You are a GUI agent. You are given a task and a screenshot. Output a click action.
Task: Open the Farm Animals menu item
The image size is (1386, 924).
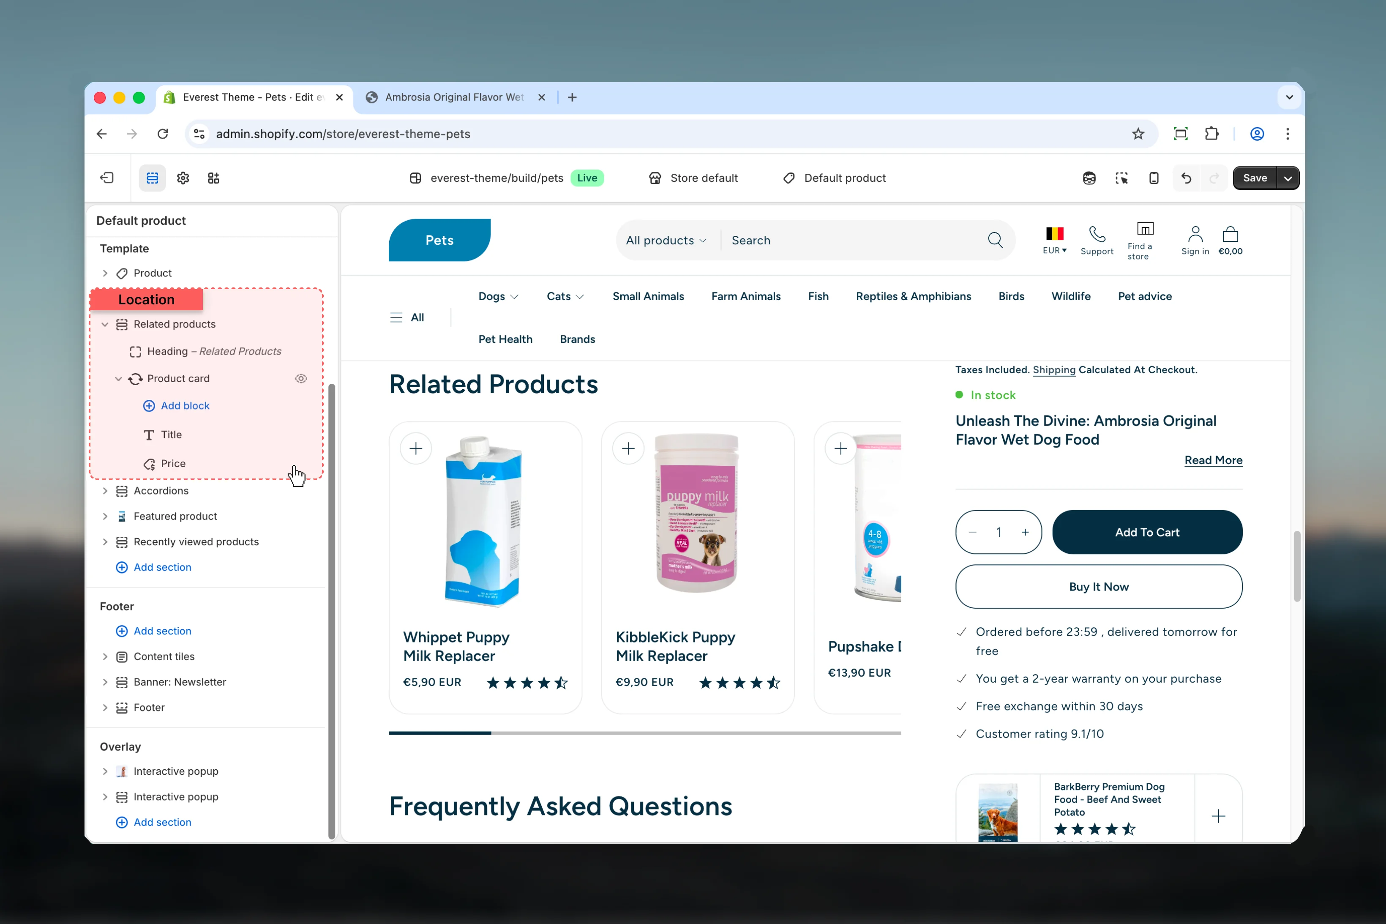pyautogui.click(x=746, y=296)
